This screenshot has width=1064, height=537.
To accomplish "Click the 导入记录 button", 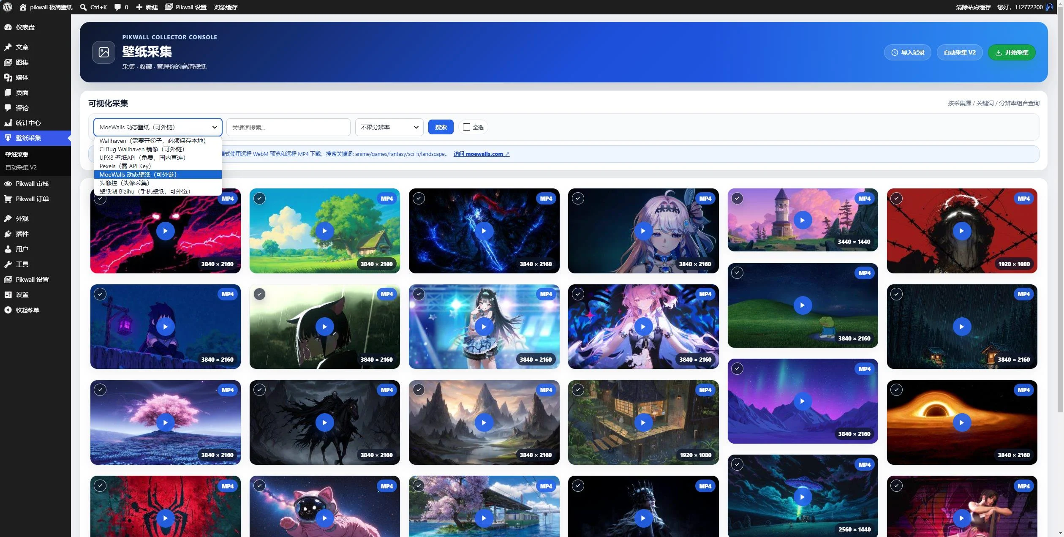I will [x=907, y=52].
